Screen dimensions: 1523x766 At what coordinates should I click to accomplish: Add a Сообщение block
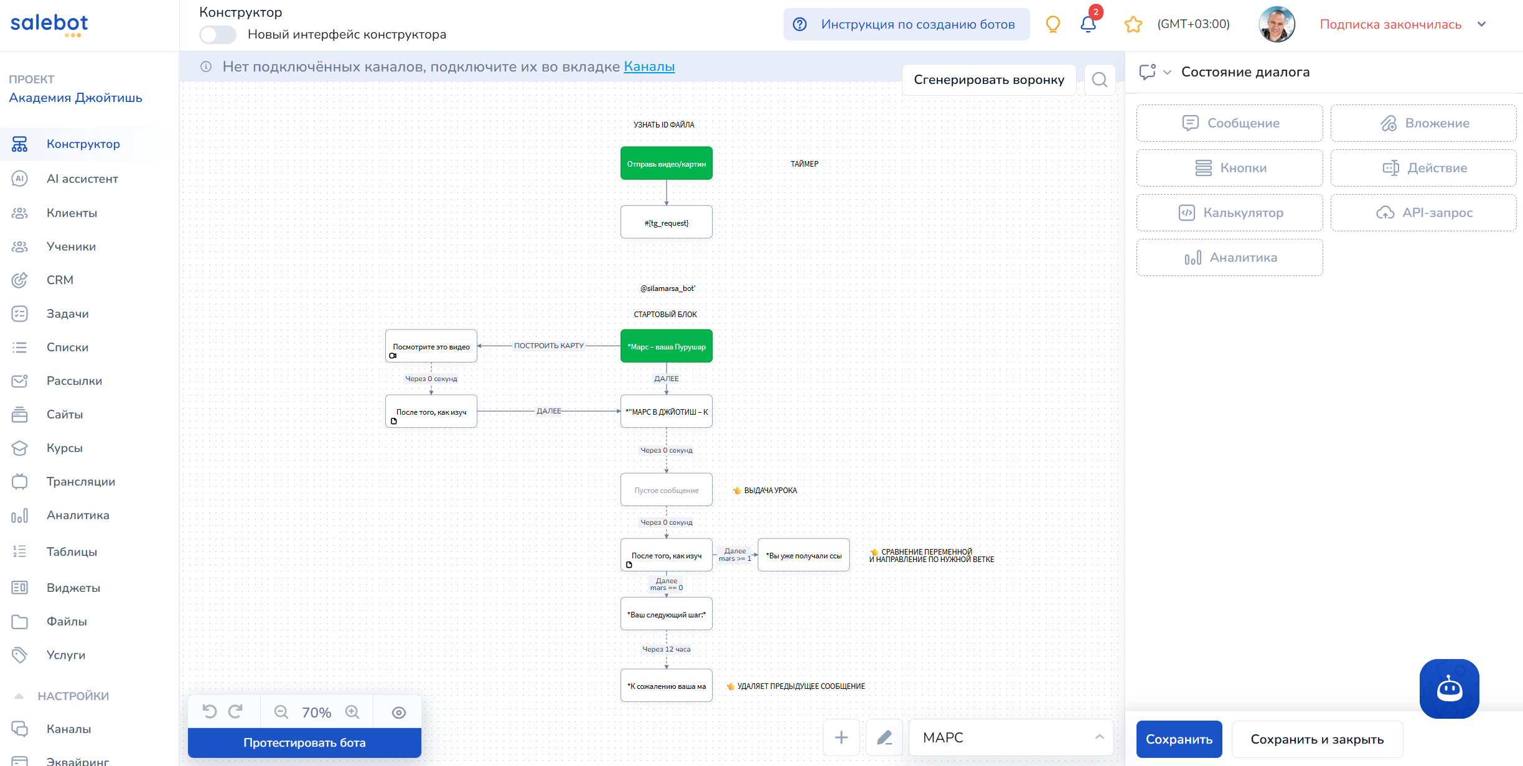(x=1229, y=123)
